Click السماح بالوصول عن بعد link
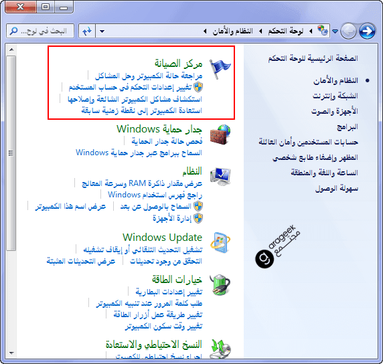 click(155, 206)
